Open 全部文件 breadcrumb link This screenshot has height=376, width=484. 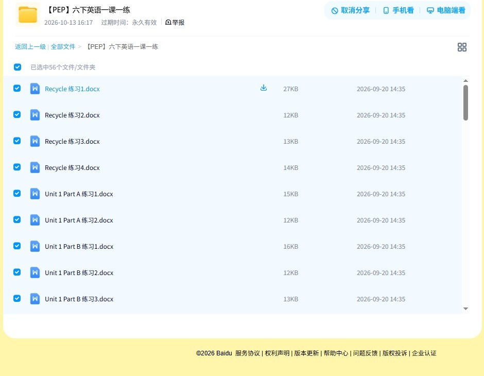(63, 47)
